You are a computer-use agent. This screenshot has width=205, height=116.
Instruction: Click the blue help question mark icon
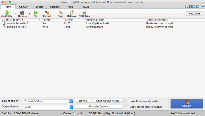point(203,6)
